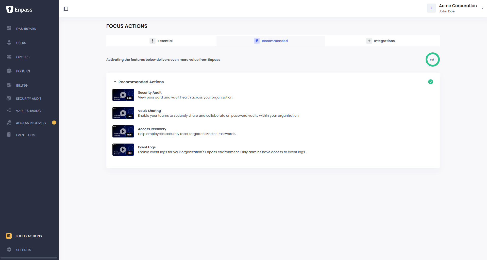Click the user avatar with letter J
The width and height of the screenshot is (487, 260).
coord(431,8)
